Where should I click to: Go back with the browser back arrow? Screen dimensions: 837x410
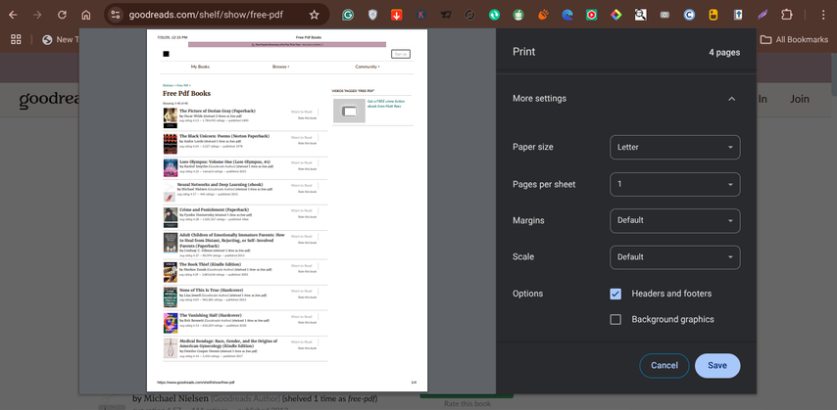click(13, 15)
